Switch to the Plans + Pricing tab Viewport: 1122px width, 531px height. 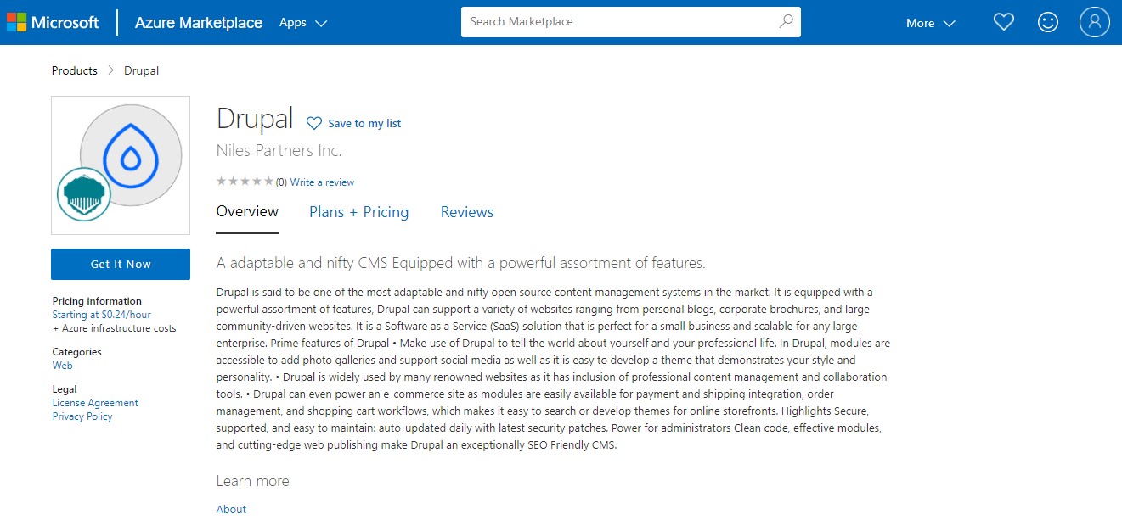point(358,212)
